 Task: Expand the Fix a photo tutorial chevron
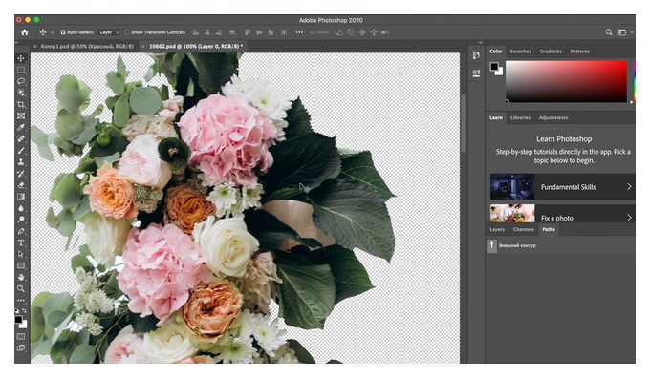point(629,218)
